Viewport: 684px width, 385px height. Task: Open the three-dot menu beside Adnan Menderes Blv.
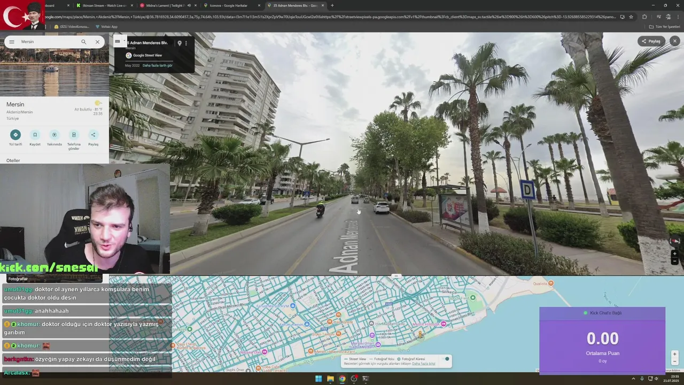point(186,43)
